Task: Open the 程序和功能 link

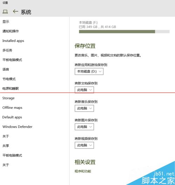Action: point(83,171)
